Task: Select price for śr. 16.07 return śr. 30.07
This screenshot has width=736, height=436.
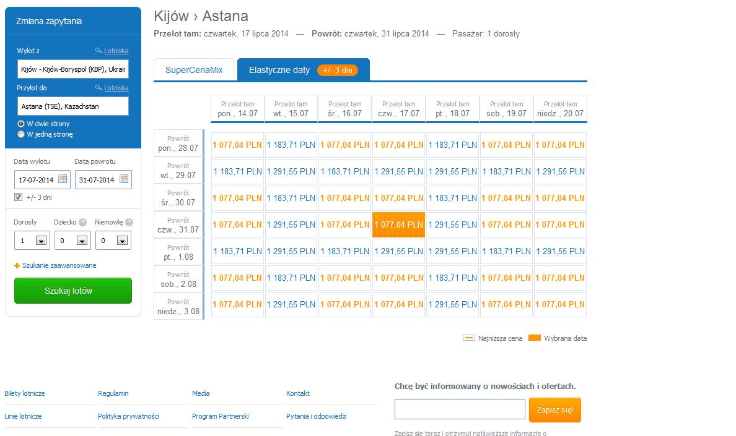Action: [345, 198]
